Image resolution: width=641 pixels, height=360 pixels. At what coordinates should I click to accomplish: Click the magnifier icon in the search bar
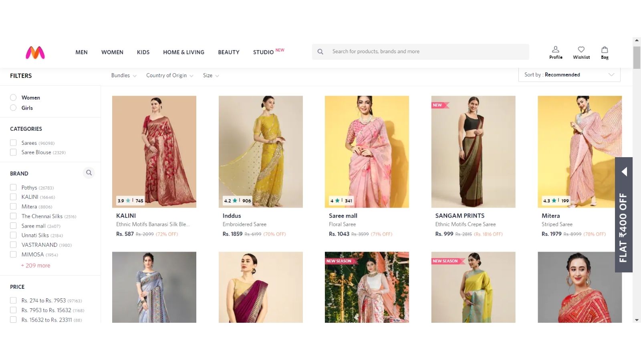320,51
